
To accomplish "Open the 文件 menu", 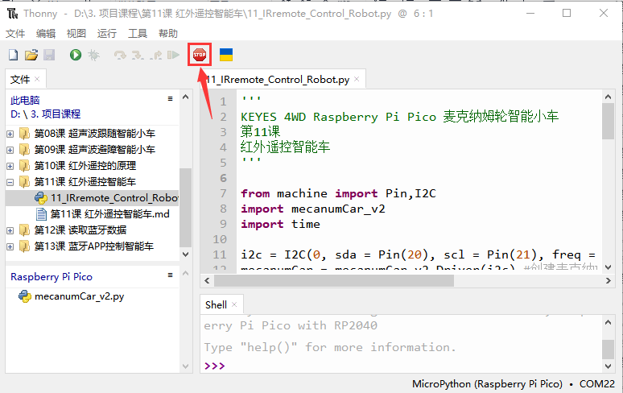I will point(15,33).
